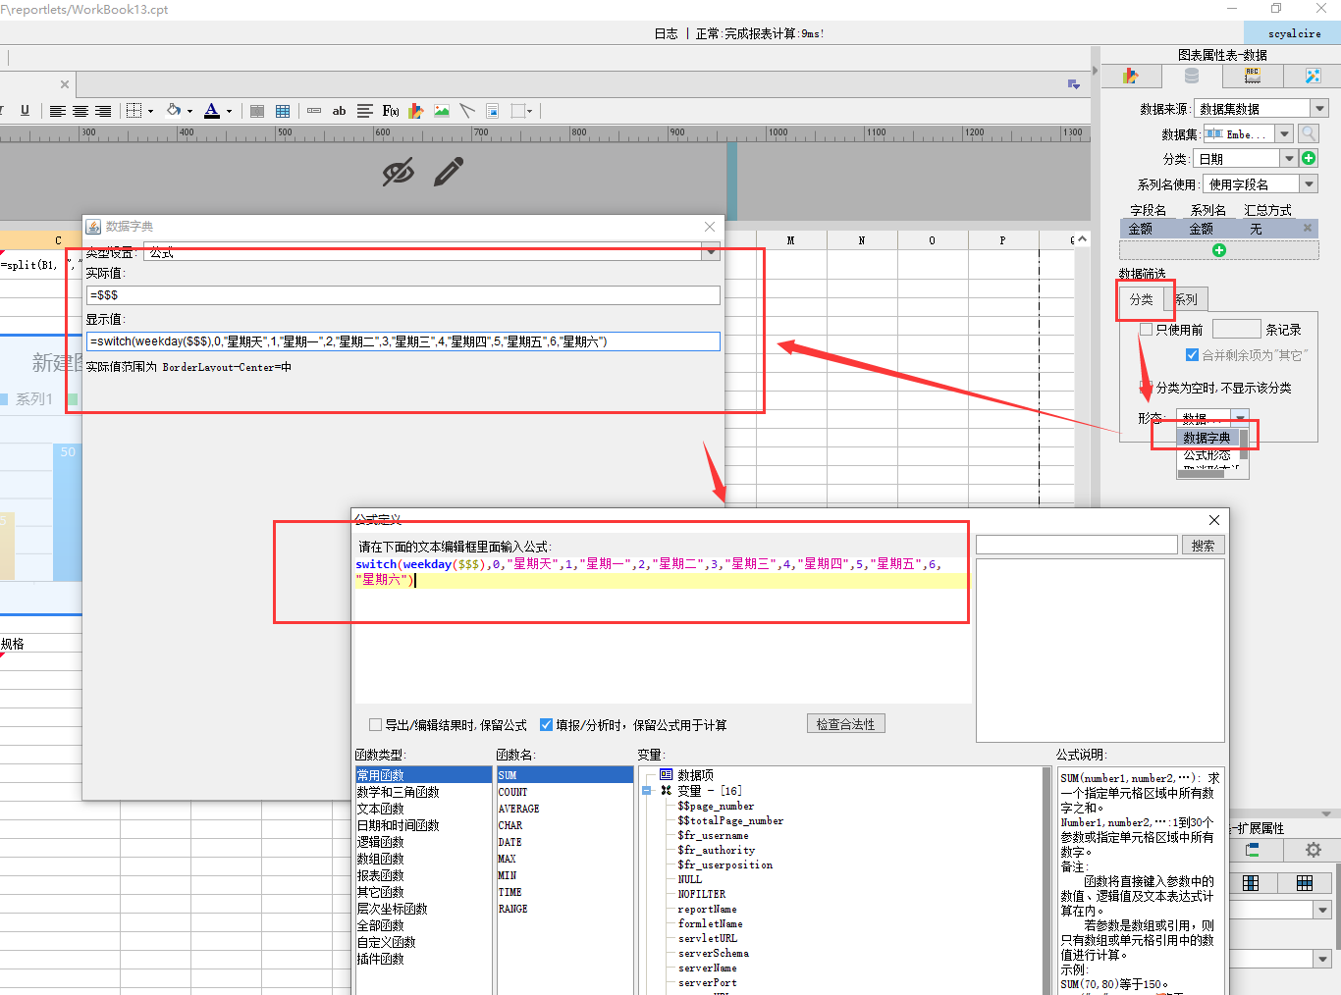
Task: Uncheck 填报/分析时保留公式用于计算 checkbox
Action: (546, 725)
